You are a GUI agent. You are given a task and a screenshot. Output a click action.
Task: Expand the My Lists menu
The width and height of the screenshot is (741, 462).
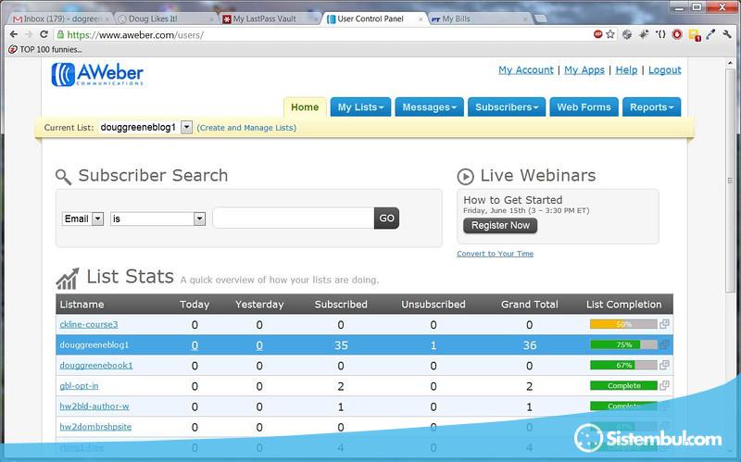click(x=360, y=107)
